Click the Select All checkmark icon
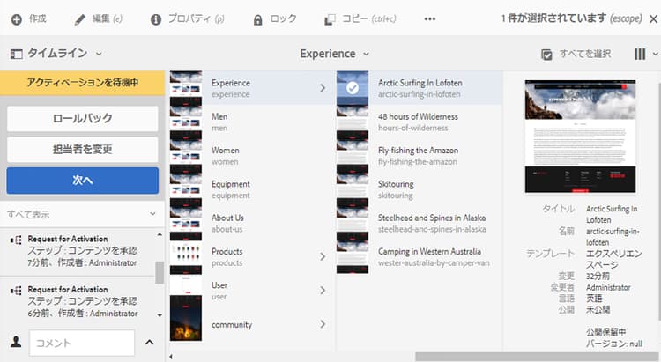 [546, 55]
